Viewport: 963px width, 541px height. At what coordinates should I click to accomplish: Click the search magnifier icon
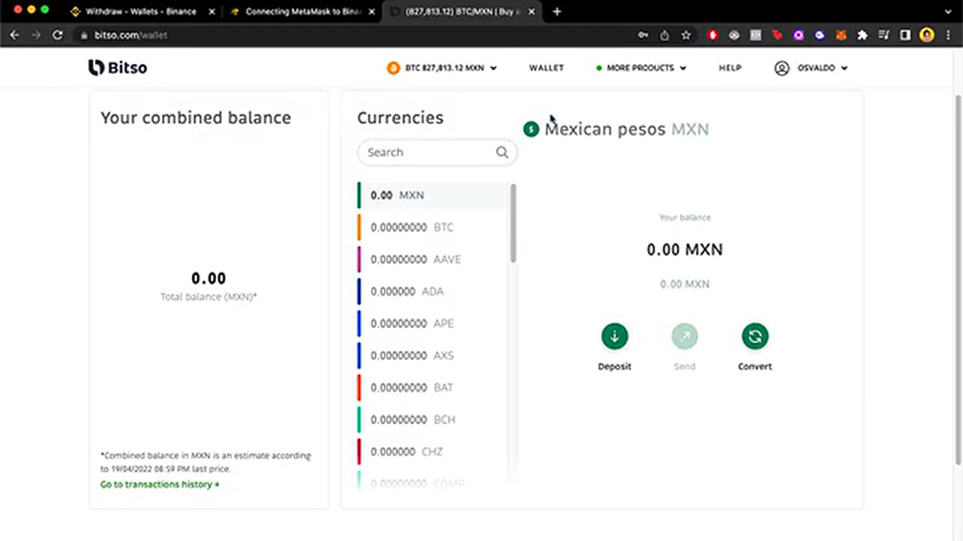click(502, 152)
